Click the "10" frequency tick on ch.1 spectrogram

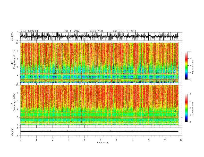[17, 43]
